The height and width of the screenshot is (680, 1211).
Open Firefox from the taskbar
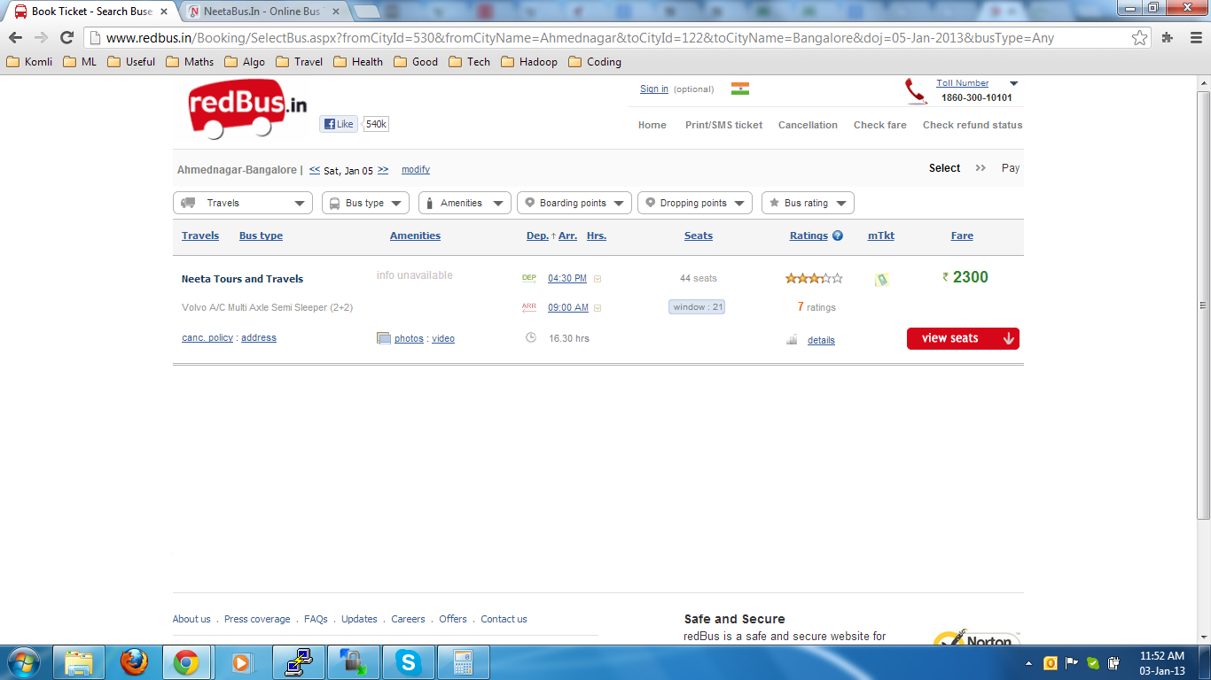pyautogui.click(x=134, y=662)
